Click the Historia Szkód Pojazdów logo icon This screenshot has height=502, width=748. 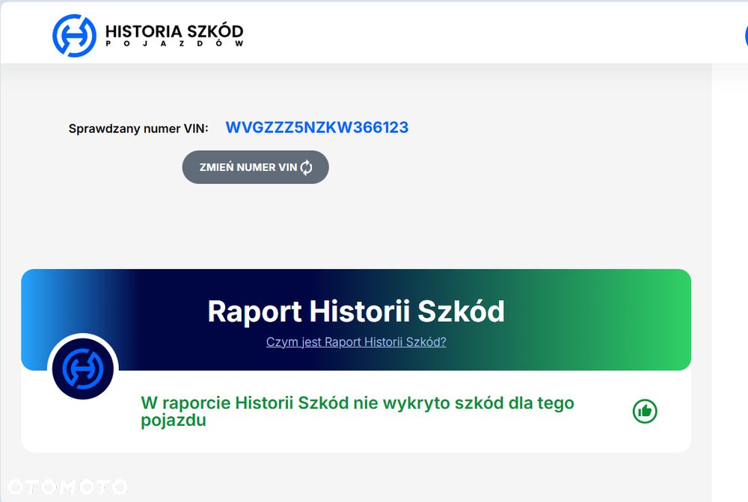click(x=74, y=36)
